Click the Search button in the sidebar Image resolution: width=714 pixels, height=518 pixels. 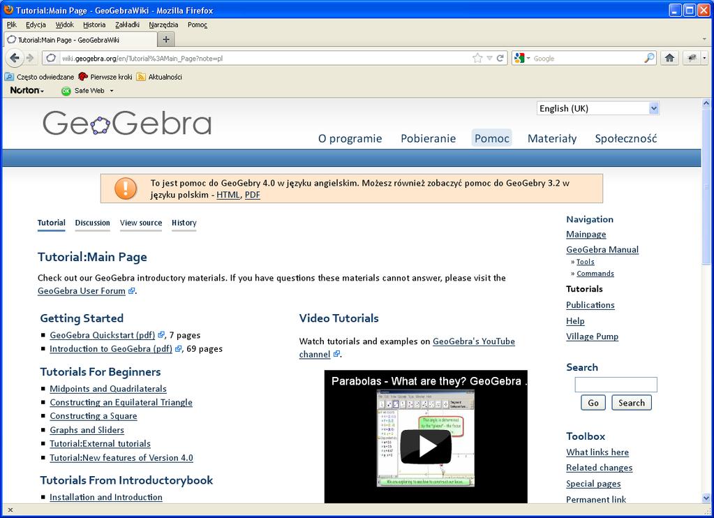[x=631, y=403]
